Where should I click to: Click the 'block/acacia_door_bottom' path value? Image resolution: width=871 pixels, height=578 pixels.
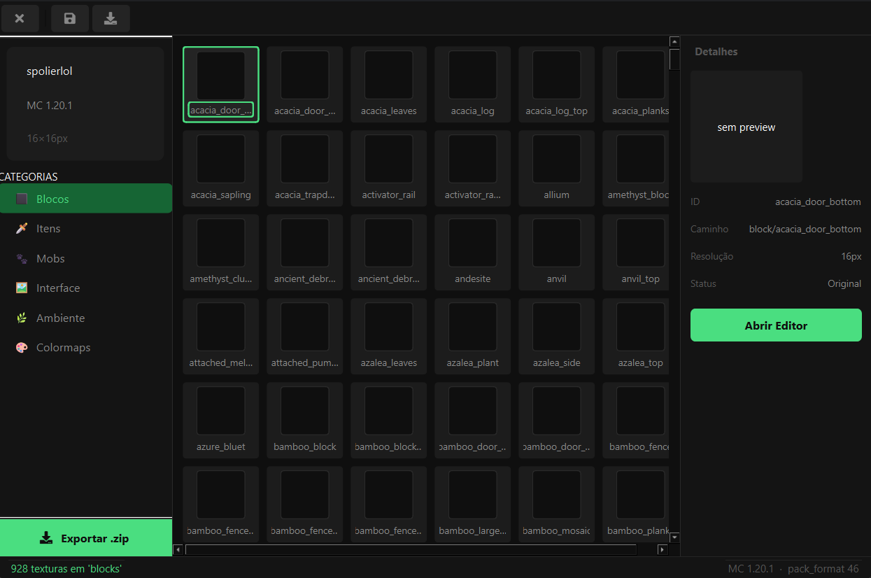tap(805, 229)
